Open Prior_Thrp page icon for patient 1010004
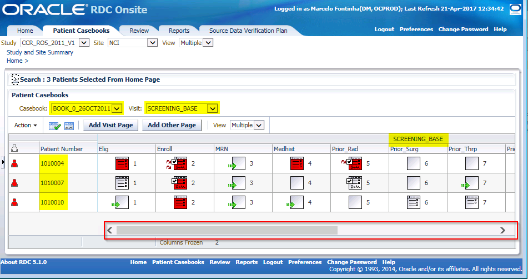The image size is (528, 279). pyautogui.click(x=472, y=163)
